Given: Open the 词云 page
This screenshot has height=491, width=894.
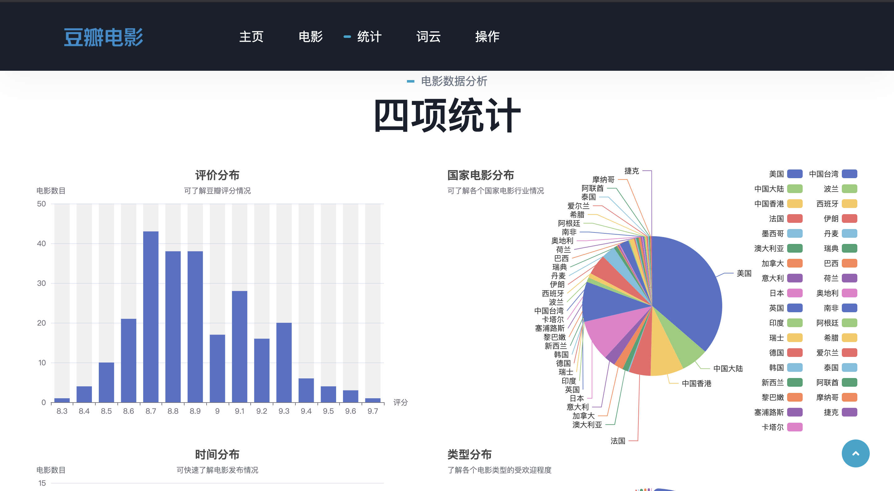Looking at the screenshot, I should (428, 36).
